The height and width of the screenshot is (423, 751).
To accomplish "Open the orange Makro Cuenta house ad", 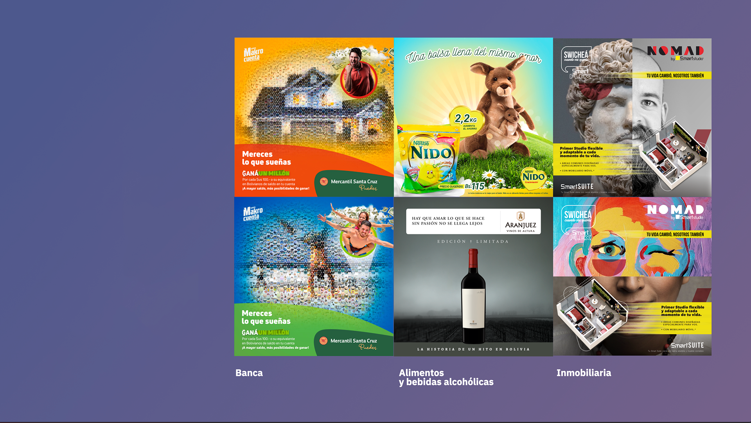I will 314,117.
